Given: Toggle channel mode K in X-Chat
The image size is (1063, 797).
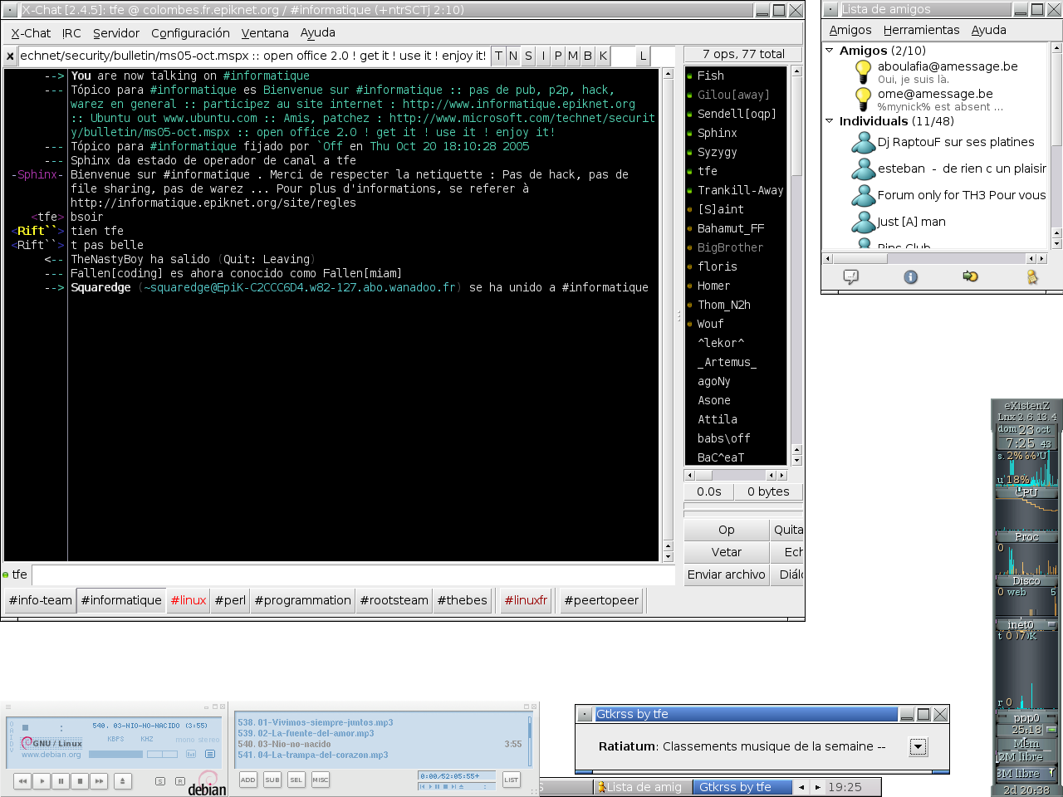Looking at the screenshot, I should [x=603, y=56].
